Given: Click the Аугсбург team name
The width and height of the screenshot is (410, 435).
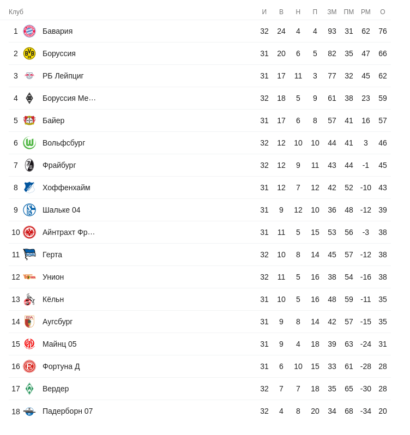Looking at the screenshot, I should click(58, 322).
